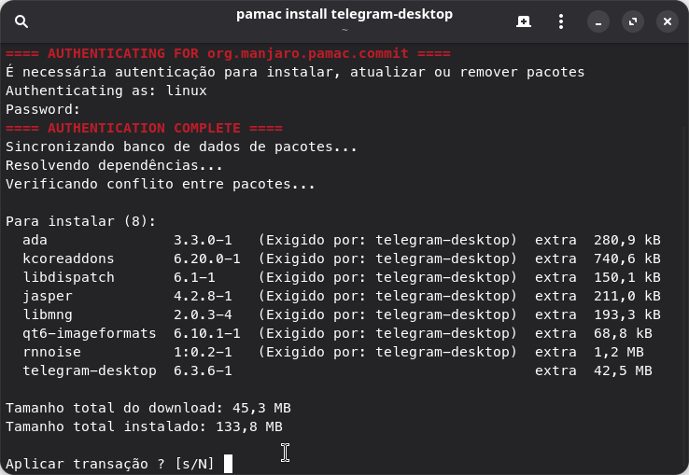The image size is (689, 475).
Task: Click the 'telegram-desktop' package in the list
Action: (x=90, y=370)
